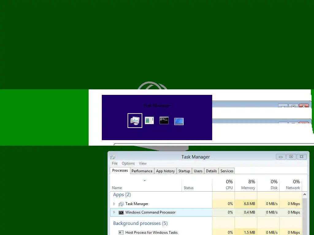Screen dimensions: 314x235
Task: Sort by the Network column
Action: [x=291, y=185]
